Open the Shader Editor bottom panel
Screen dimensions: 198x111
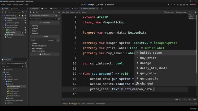tap(101, 104)
